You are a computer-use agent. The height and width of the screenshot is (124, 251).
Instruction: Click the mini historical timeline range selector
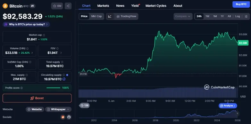click(x=158, y=114)
